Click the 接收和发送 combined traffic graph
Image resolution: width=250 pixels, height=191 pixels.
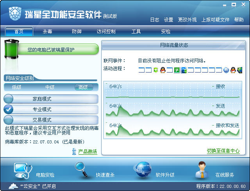[x=173, y=129]
